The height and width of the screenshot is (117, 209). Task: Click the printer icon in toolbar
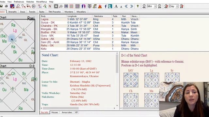pos(6,6)
